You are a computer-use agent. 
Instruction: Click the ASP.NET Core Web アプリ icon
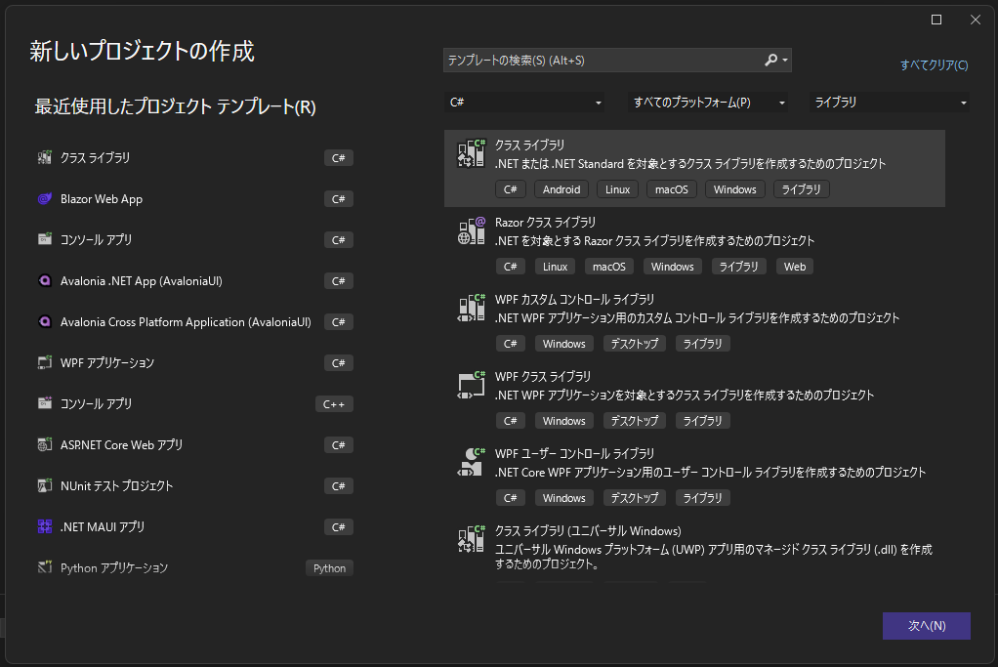(44, 444)
